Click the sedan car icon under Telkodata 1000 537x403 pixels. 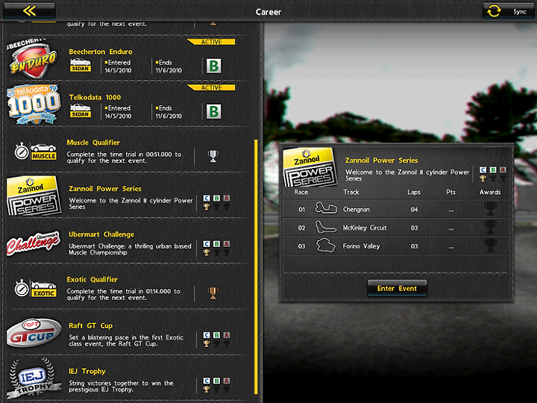point(81,110)
